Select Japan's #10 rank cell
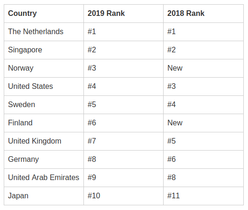The height and width of the screenshot is (210, 248). tap(123, 196)
